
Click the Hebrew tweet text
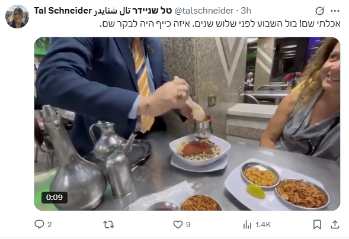coord(220,24)
